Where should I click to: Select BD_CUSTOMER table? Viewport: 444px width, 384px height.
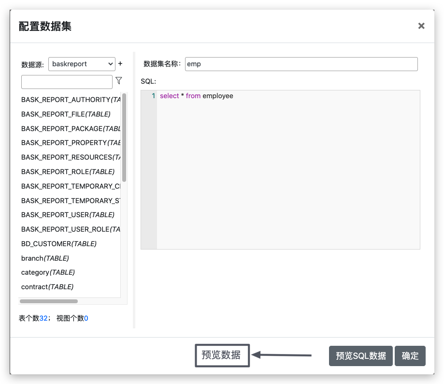point(59,244)
